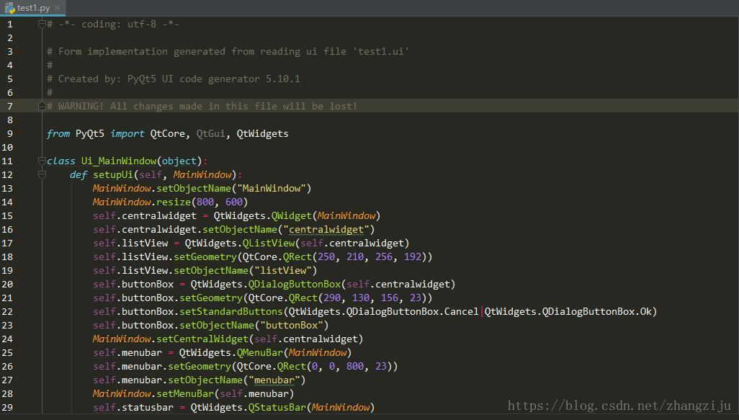The width and height of the screenshot is (739, 420).
Task: Click 'QStatusBar' on line 29
Action: (277, 407)
